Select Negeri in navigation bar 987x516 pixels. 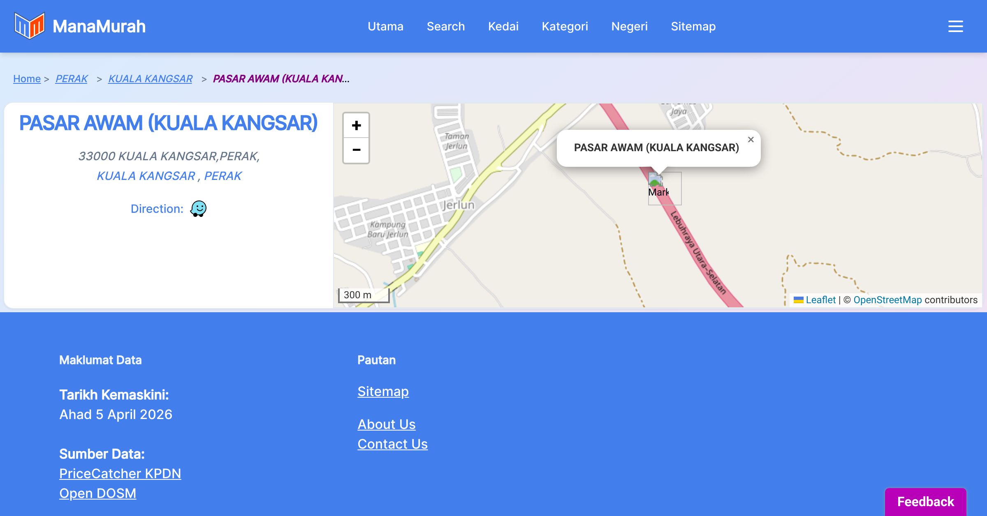(629, 26)
